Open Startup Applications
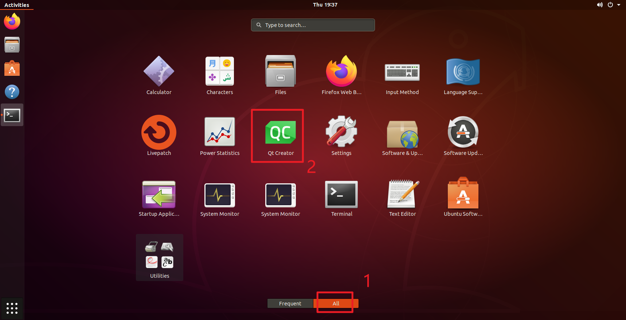 (159, 198)
